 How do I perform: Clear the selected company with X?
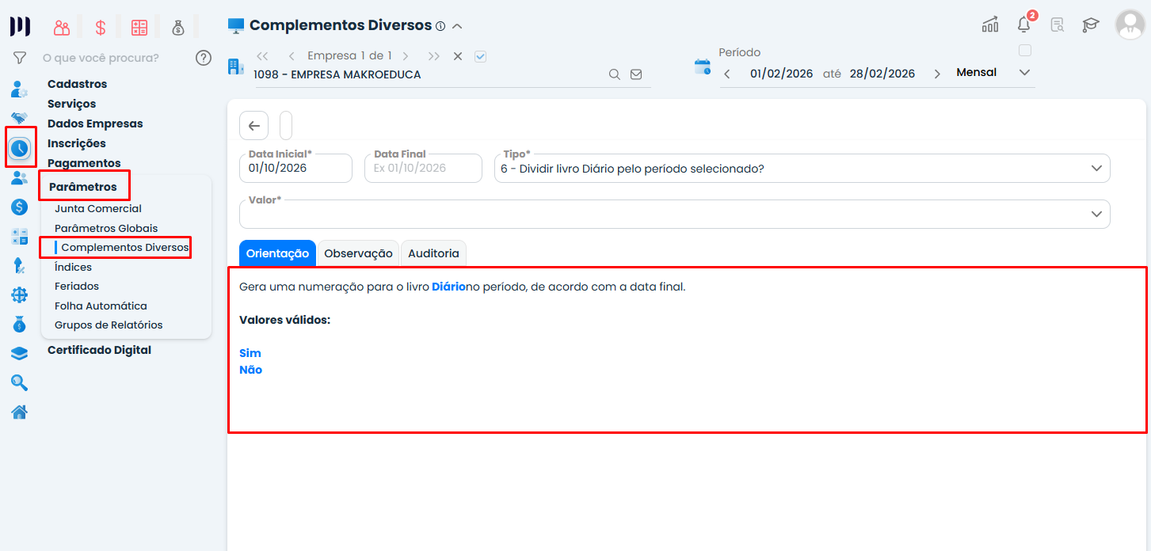tap(458, 56)
